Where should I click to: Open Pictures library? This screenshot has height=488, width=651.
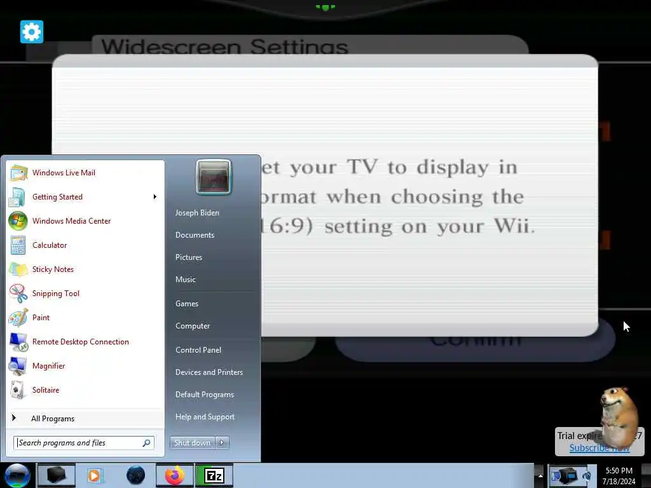(x=188, y=257)
